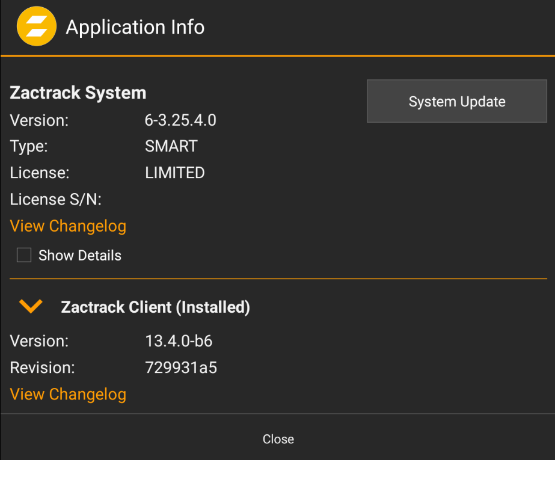
Task: View Changelog for Zactrack System
Action: pyautogui.click(x=68, y=226)
